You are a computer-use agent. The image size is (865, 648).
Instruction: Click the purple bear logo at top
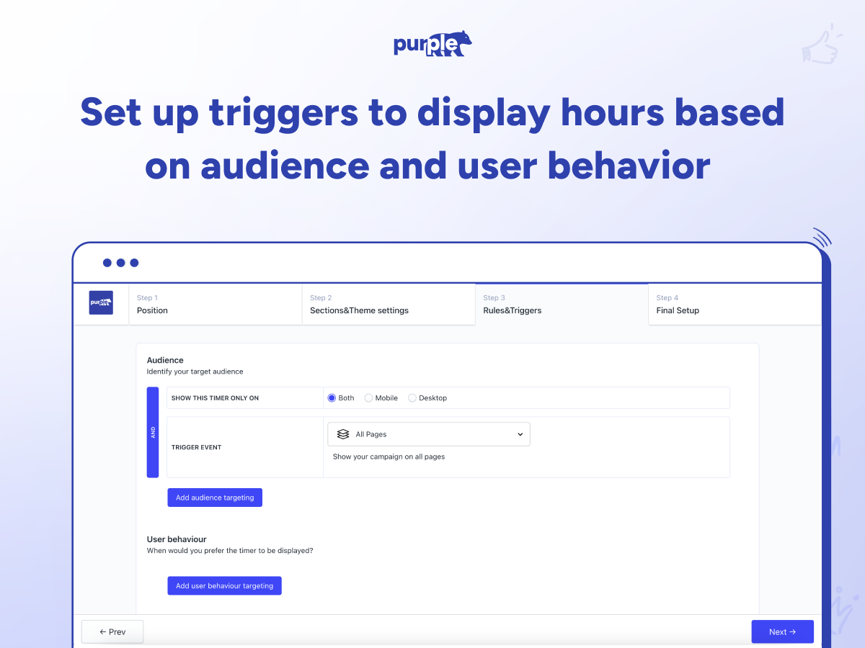tap(432, 44)
